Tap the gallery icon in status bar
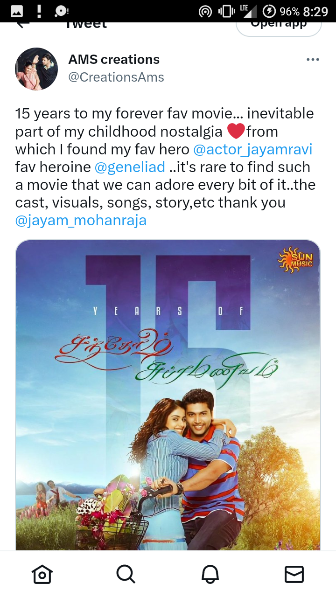336x597 pixels. [x=17, y=11]
